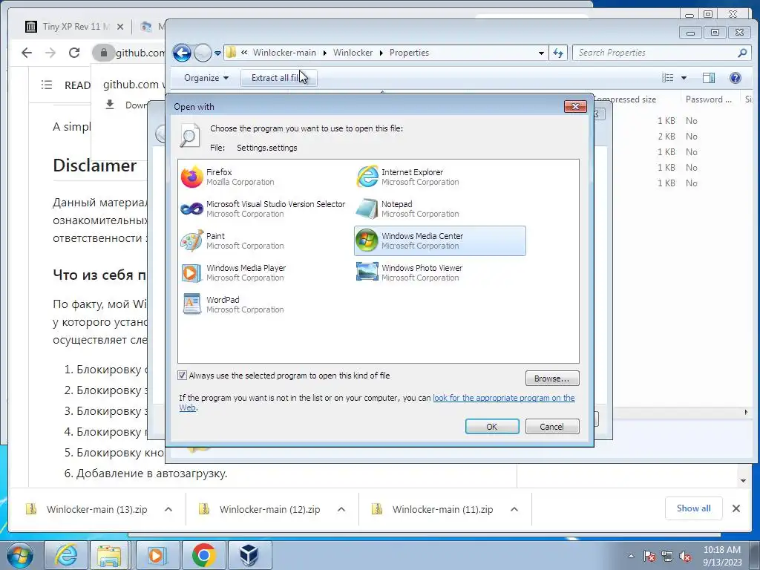Change the Explorer view icon

[x=668, y=77]
